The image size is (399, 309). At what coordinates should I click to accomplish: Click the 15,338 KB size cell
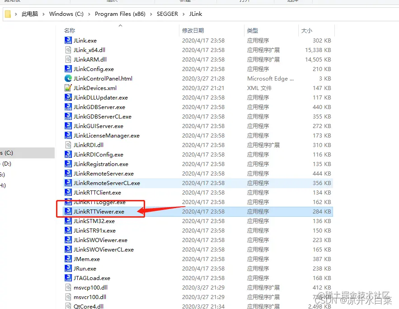(318, 50)
